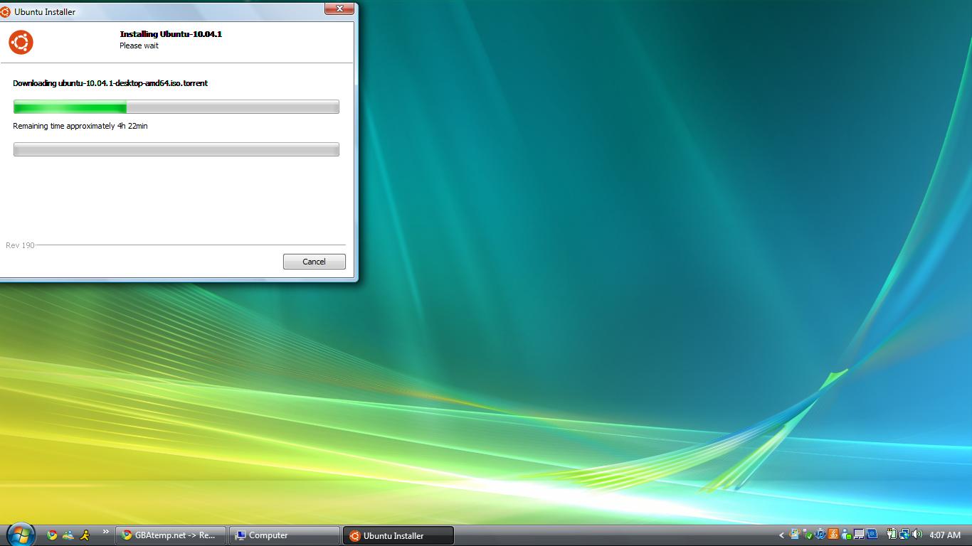Click the "Installing Ubuntu-10.04.1" heading
Image resolution: width=972 pixels, height=546 pixels.
[171, 34]
